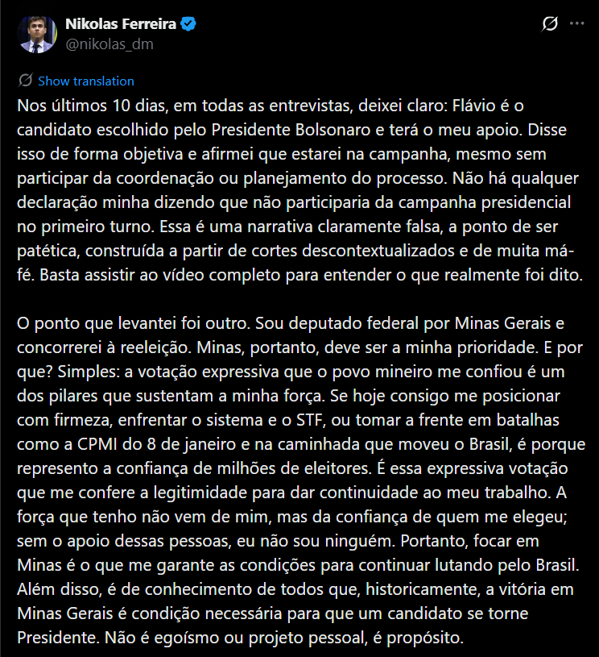
Task: Open the three-dot more options menu
Action: (576, 24)
